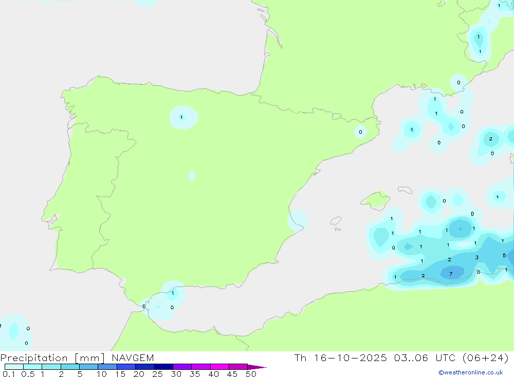The image size is (514, 377).
Task: Click the "20" legend scale label
Action: pyautogui.click(x=139, y=374)
